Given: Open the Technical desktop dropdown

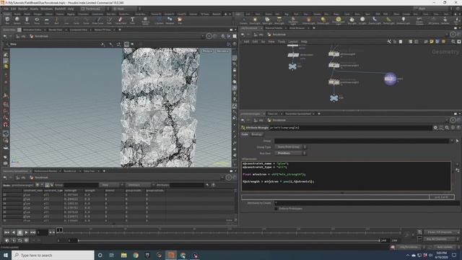Looking at the screenshot, I should click(x=93, y=9).
